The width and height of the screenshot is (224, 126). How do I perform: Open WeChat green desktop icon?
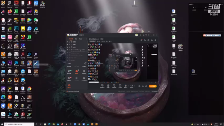pyautogui.click(x=36, y=21)
